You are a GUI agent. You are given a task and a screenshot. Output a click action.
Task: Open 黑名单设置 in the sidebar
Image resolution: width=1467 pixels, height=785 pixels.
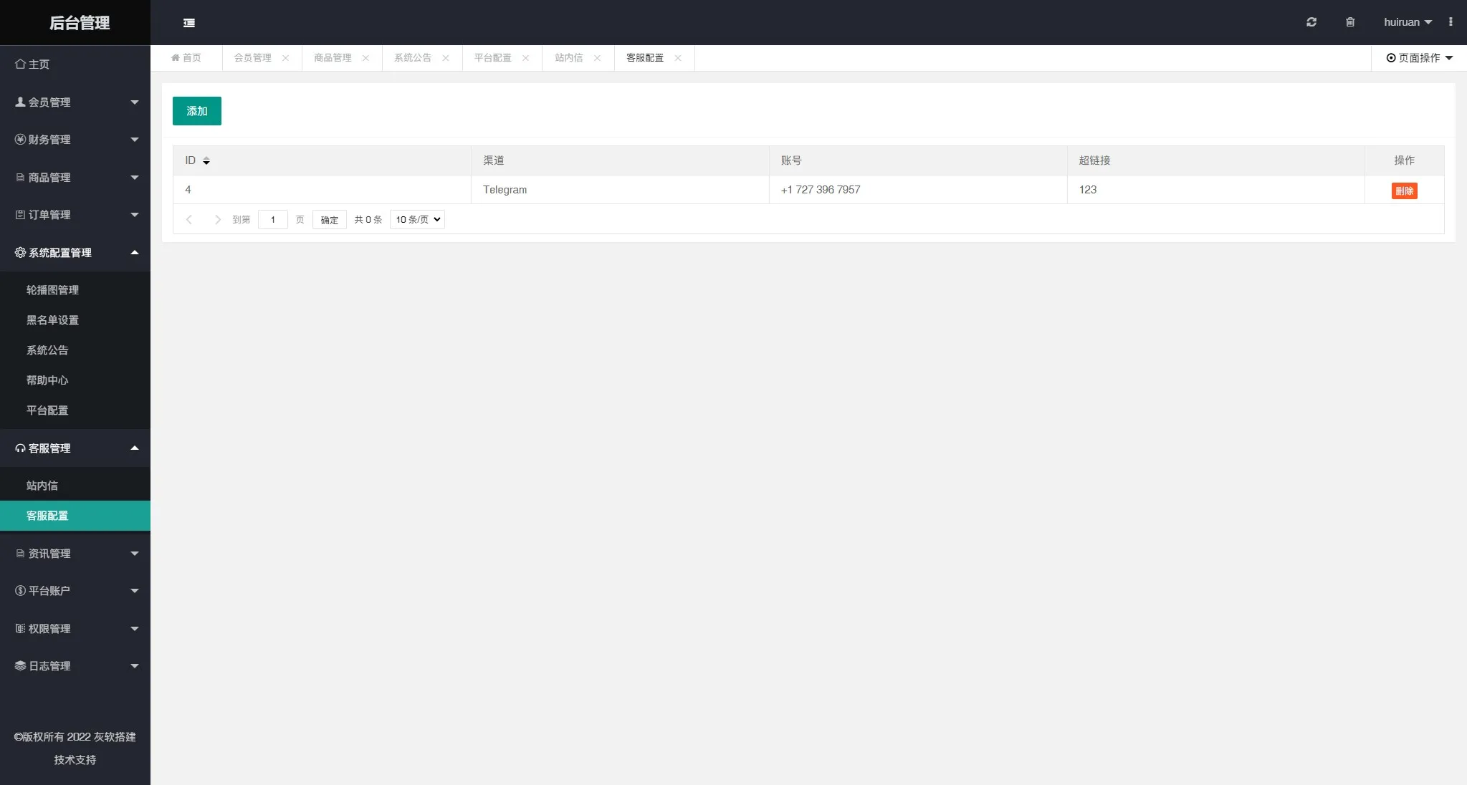click(x=52, y=320)
